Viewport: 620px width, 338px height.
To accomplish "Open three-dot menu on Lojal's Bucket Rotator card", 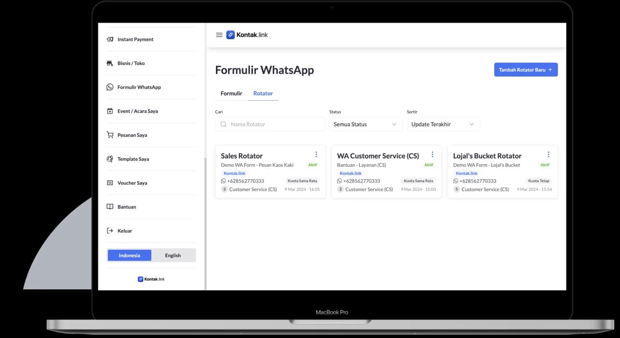I will [549, 155].
